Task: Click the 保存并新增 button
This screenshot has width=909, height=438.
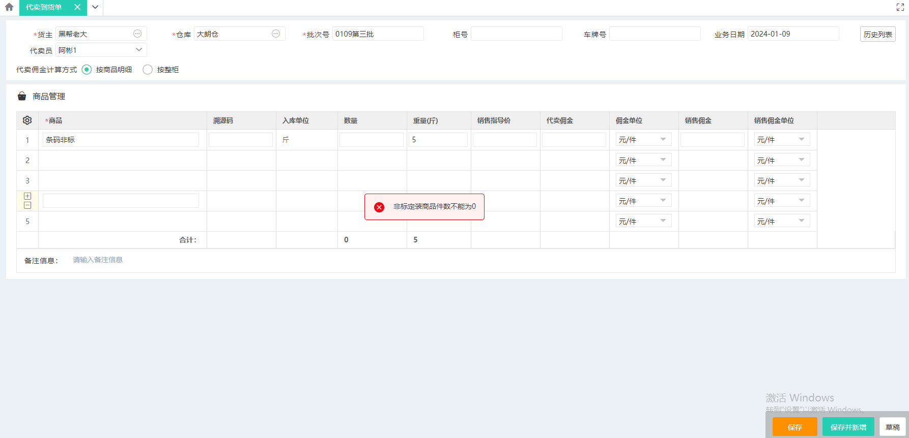Action: pyautogui.click(x=848, y=427)
